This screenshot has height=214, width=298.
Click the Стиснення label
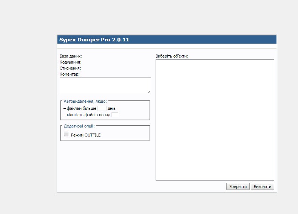click(70, 68)
